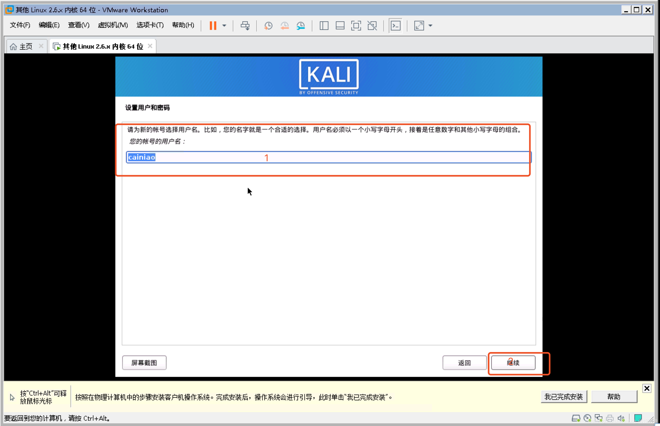Click the printer status icon
660x426 pixels.
point(610,418)
